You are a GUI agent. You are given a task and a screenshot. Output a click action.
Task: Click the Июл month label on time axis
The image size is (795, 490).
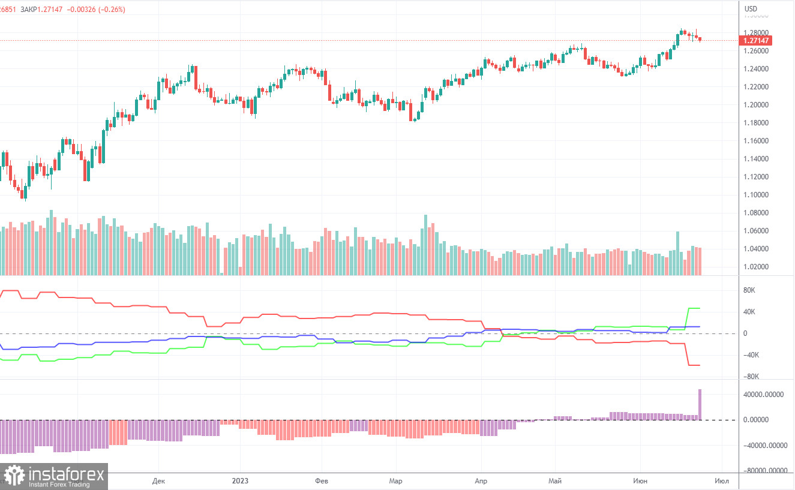[x=722, y=481]
